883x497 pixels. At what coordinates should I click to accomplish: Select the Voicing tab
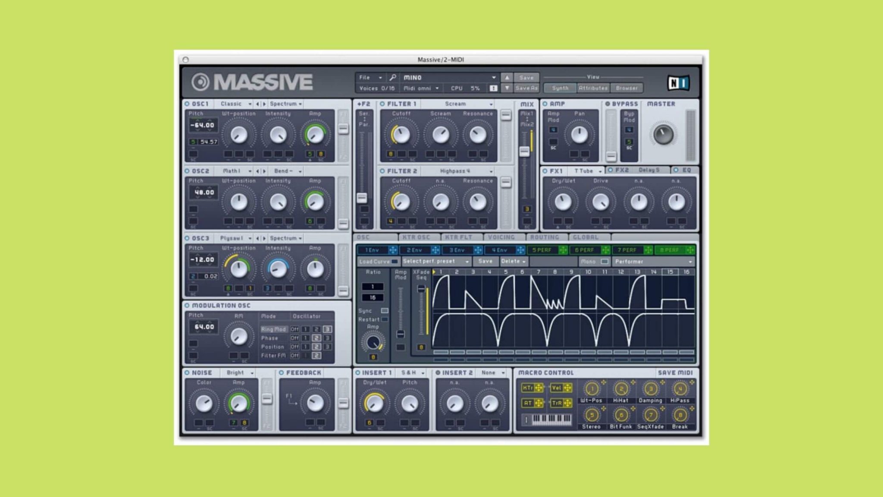[501, 237]
